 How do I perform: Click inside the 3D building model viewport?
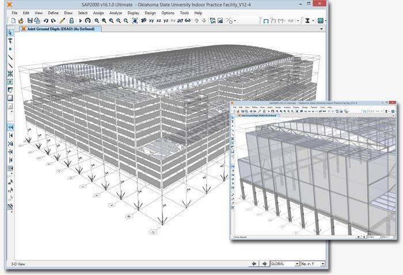pyautogui.click(x=170, y=145)
